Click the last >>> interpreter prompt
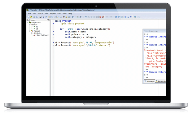This screenshot has width=192, height=114. coord(146,77)
